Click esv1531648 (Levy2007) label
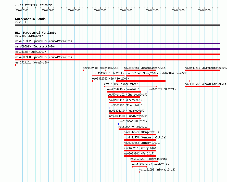Screen dimensions: 227x182 point(142,73)
